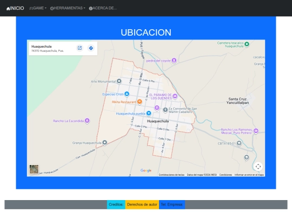Click the Calle 7 Ote. street label
This screenshot has width=292, height=219.
[x=164, y=139]
